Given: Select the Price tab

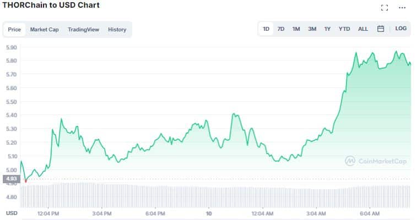Looking at the screenshot, I should click(14, 29).
